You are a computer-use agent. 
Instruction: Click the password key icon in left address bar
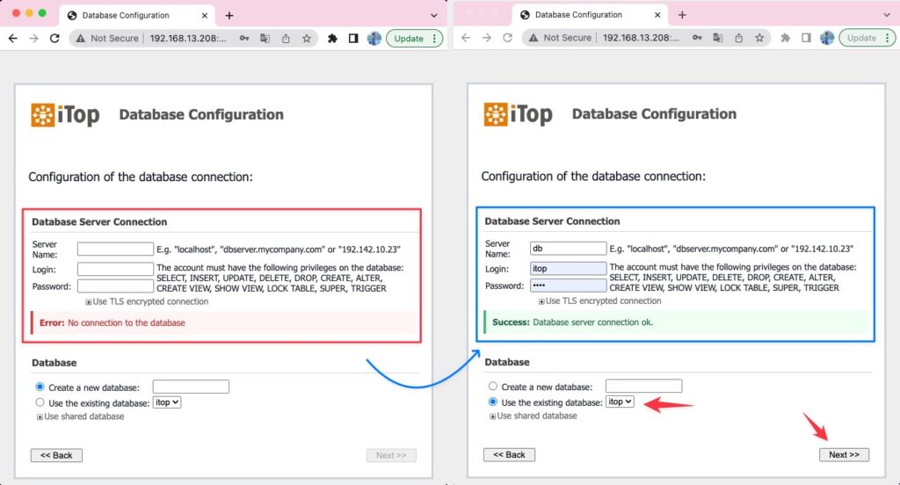[x=244, y=39]
